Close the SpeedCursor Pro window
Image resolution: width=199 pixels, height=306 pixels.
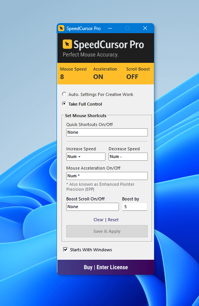pyautogui.click(x=145, y=28)
